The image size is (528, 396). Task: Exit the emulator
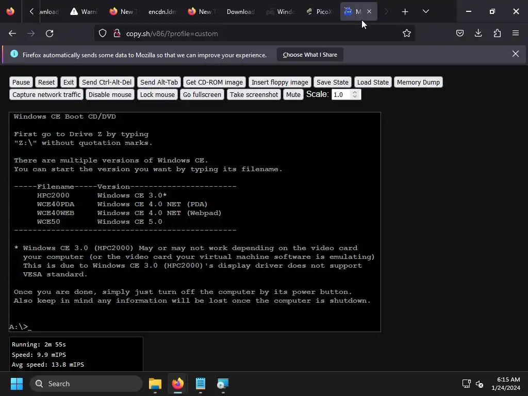[69, 82]
